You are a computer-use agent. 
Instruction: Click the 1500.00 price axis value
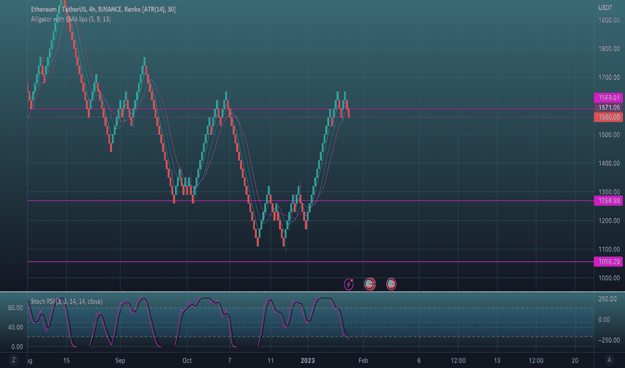pos(609,134)
